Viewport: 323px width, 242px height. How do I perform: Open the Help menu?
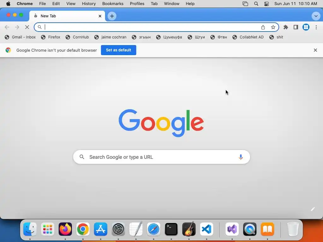pyautogui.click(x=190, y=4)
